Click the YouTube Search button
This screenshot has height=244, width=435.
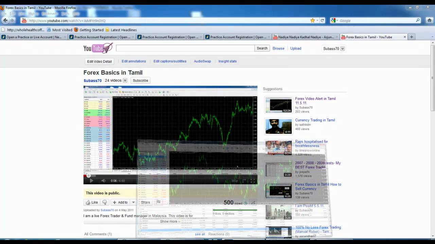pyautogui.click(x=262, y=48)
